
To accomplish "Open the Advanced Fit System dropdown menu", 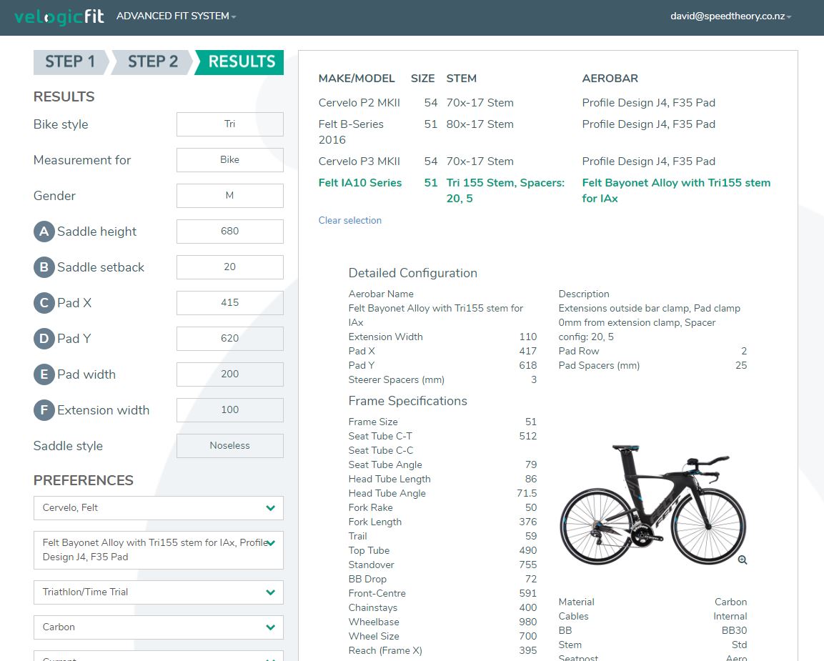I will (x=176, y=16).
